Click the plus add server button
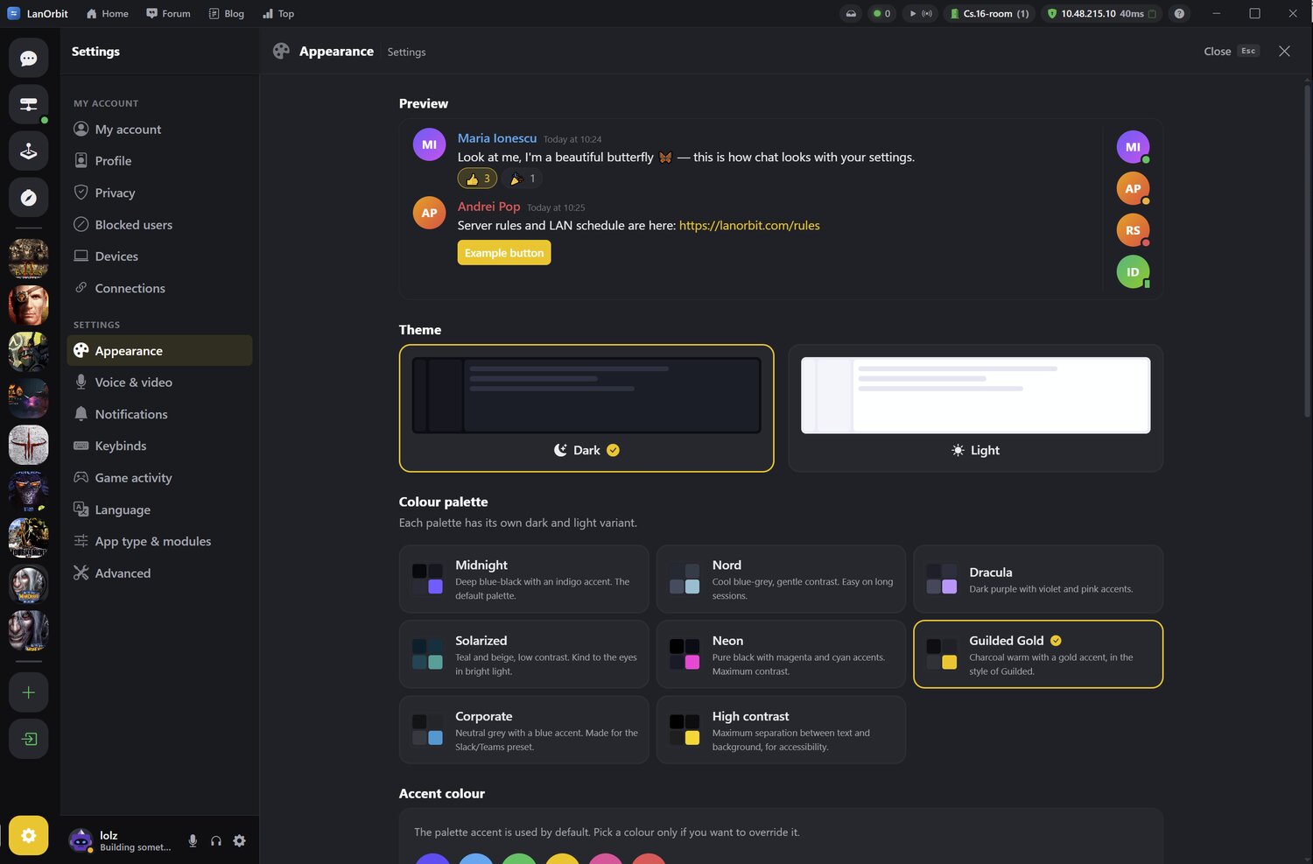 pyautogui.click(x=29, y=692)
